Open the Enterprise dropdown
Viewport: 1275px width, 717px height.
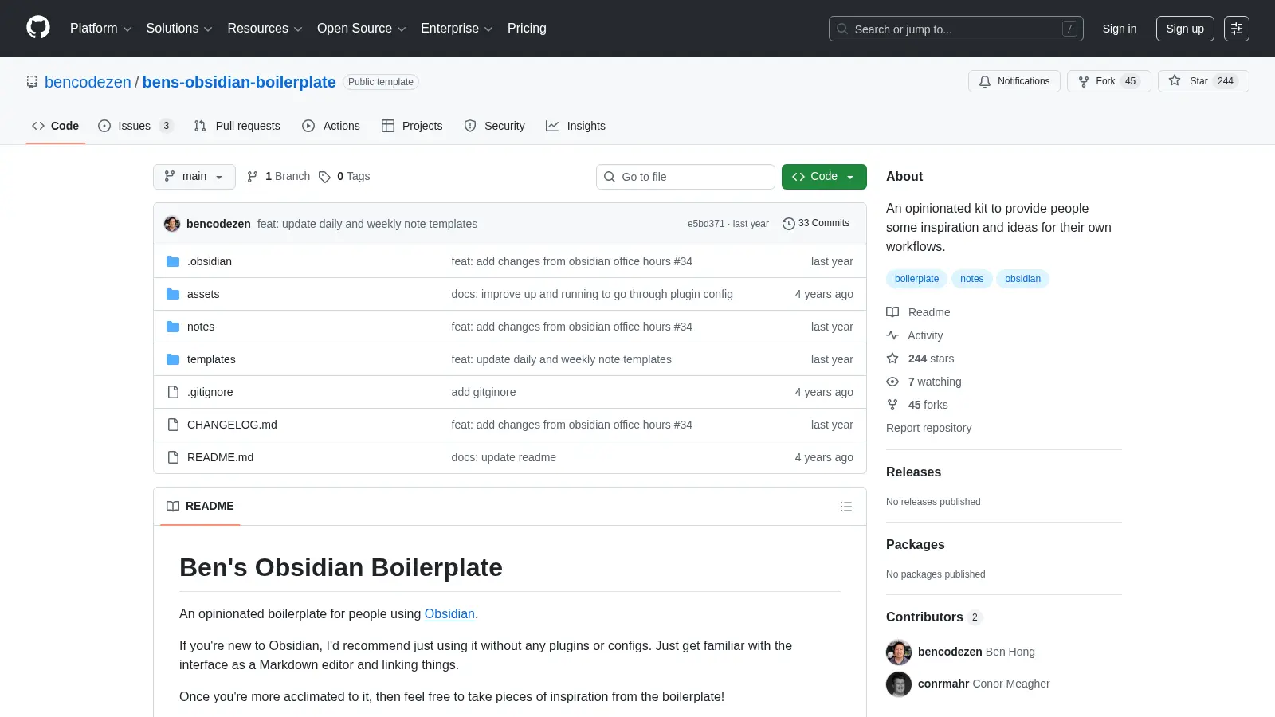[x=457, y=29]
